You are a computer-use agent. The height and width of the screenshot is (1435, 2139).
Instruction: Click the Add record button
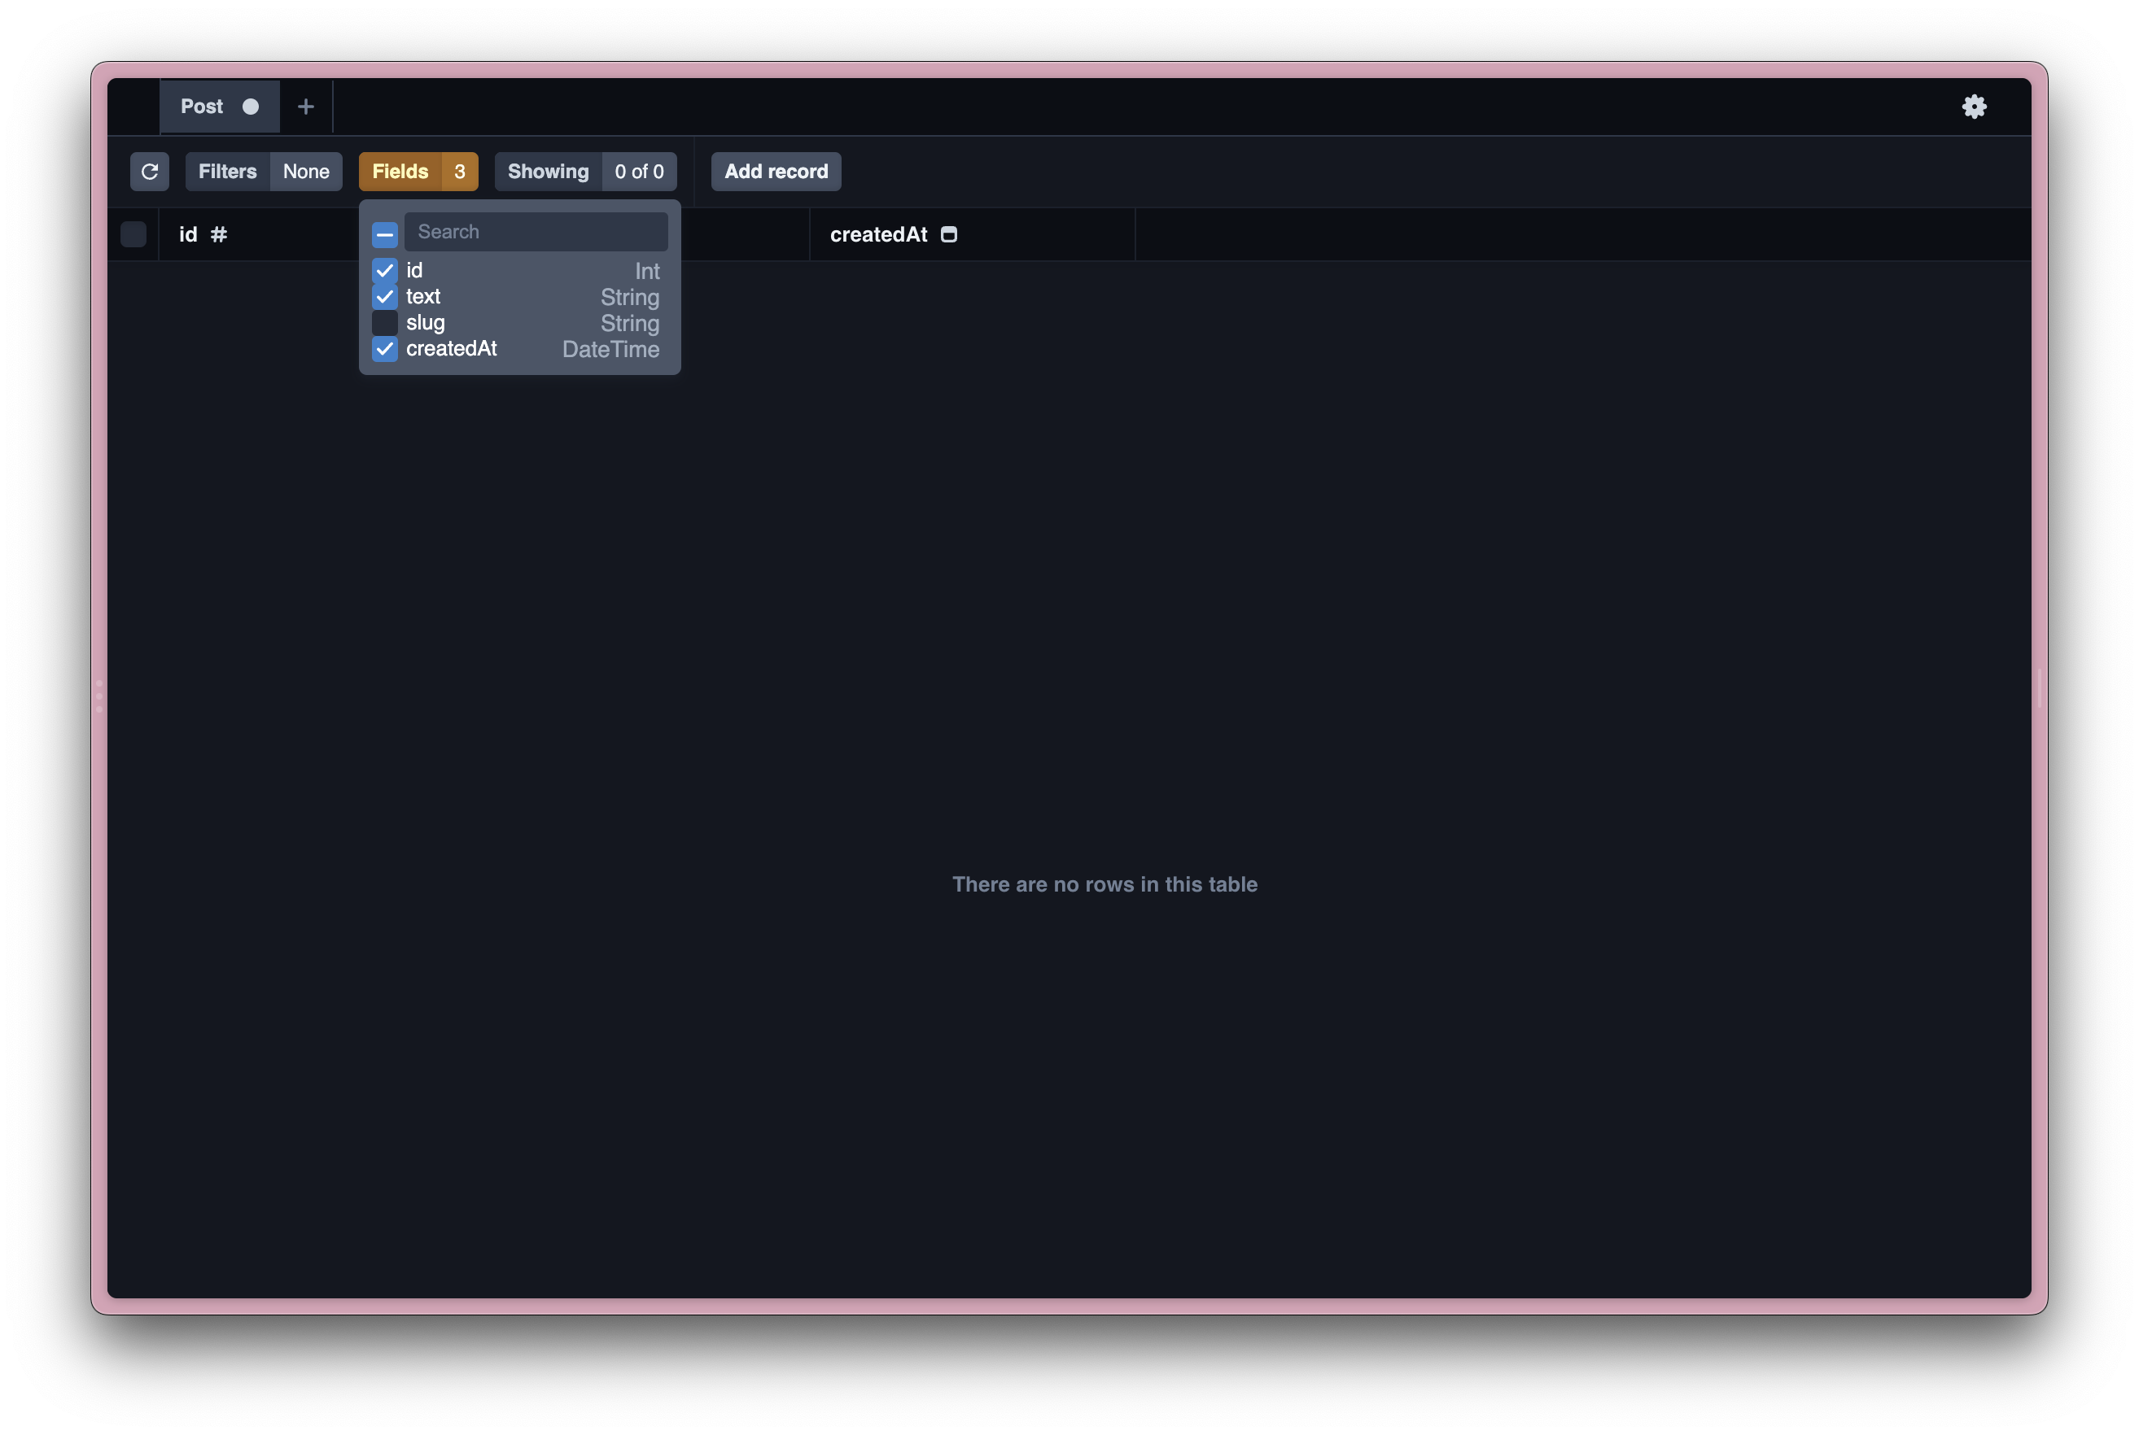coord(776,170)
